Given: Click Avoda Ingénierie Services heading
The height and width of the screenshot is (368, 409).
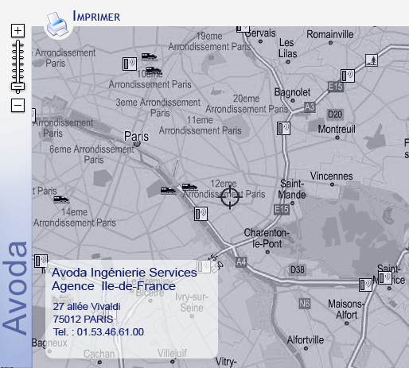Looking at the screenshot, I should [124, 273].
